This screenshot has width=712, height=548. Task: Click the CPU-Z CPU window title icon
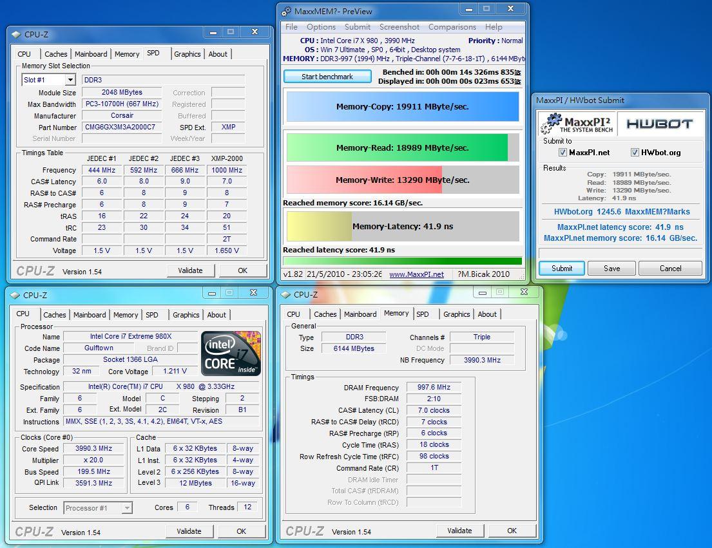15,296
